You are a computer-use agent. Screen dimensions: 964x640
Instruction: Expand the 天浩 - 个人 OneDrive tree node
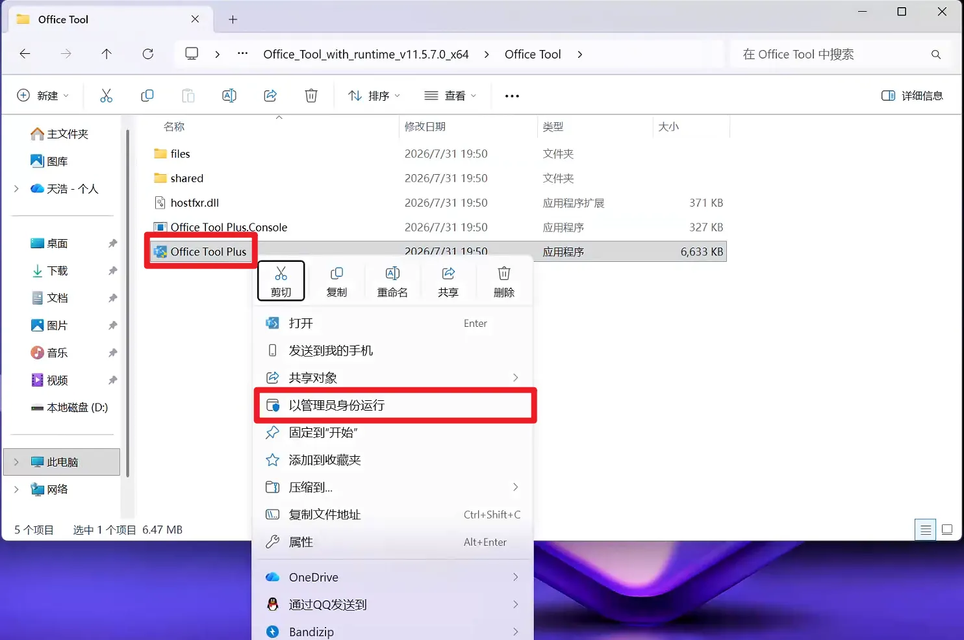coord(16,188)
